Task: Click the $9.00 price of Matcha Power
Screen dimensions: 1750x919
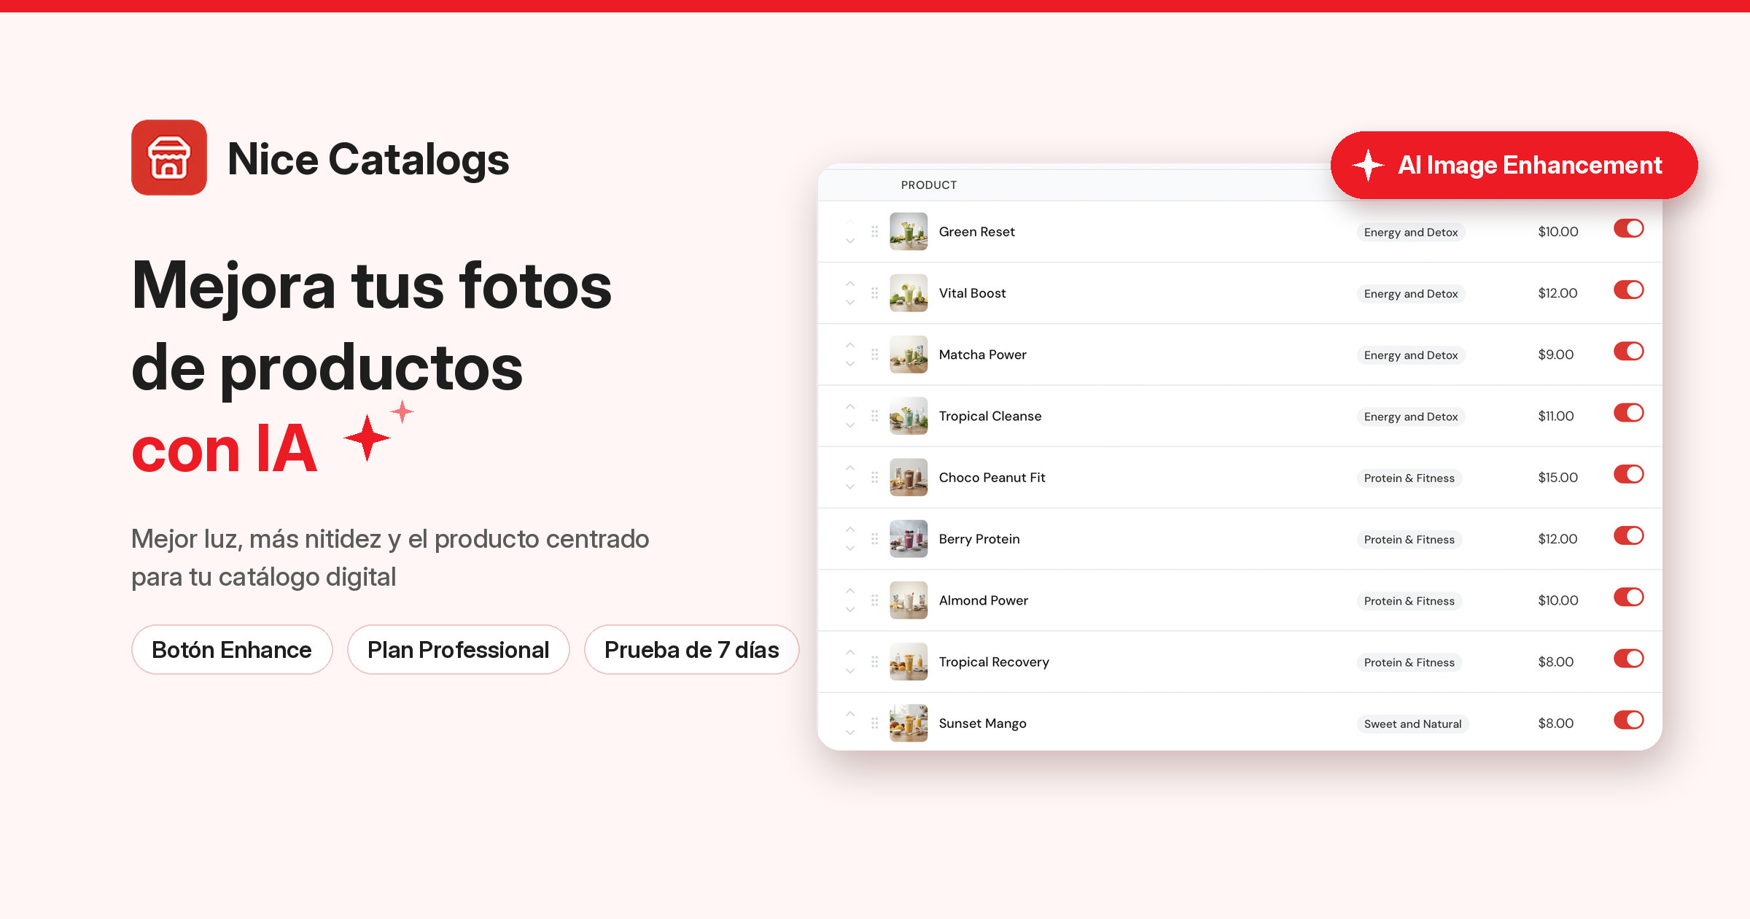Action: 1555,354
